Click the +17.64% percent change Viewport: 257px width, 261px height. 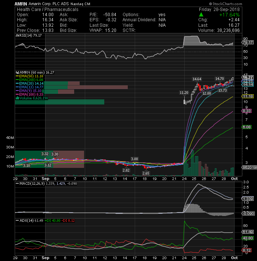click(229, 15)
